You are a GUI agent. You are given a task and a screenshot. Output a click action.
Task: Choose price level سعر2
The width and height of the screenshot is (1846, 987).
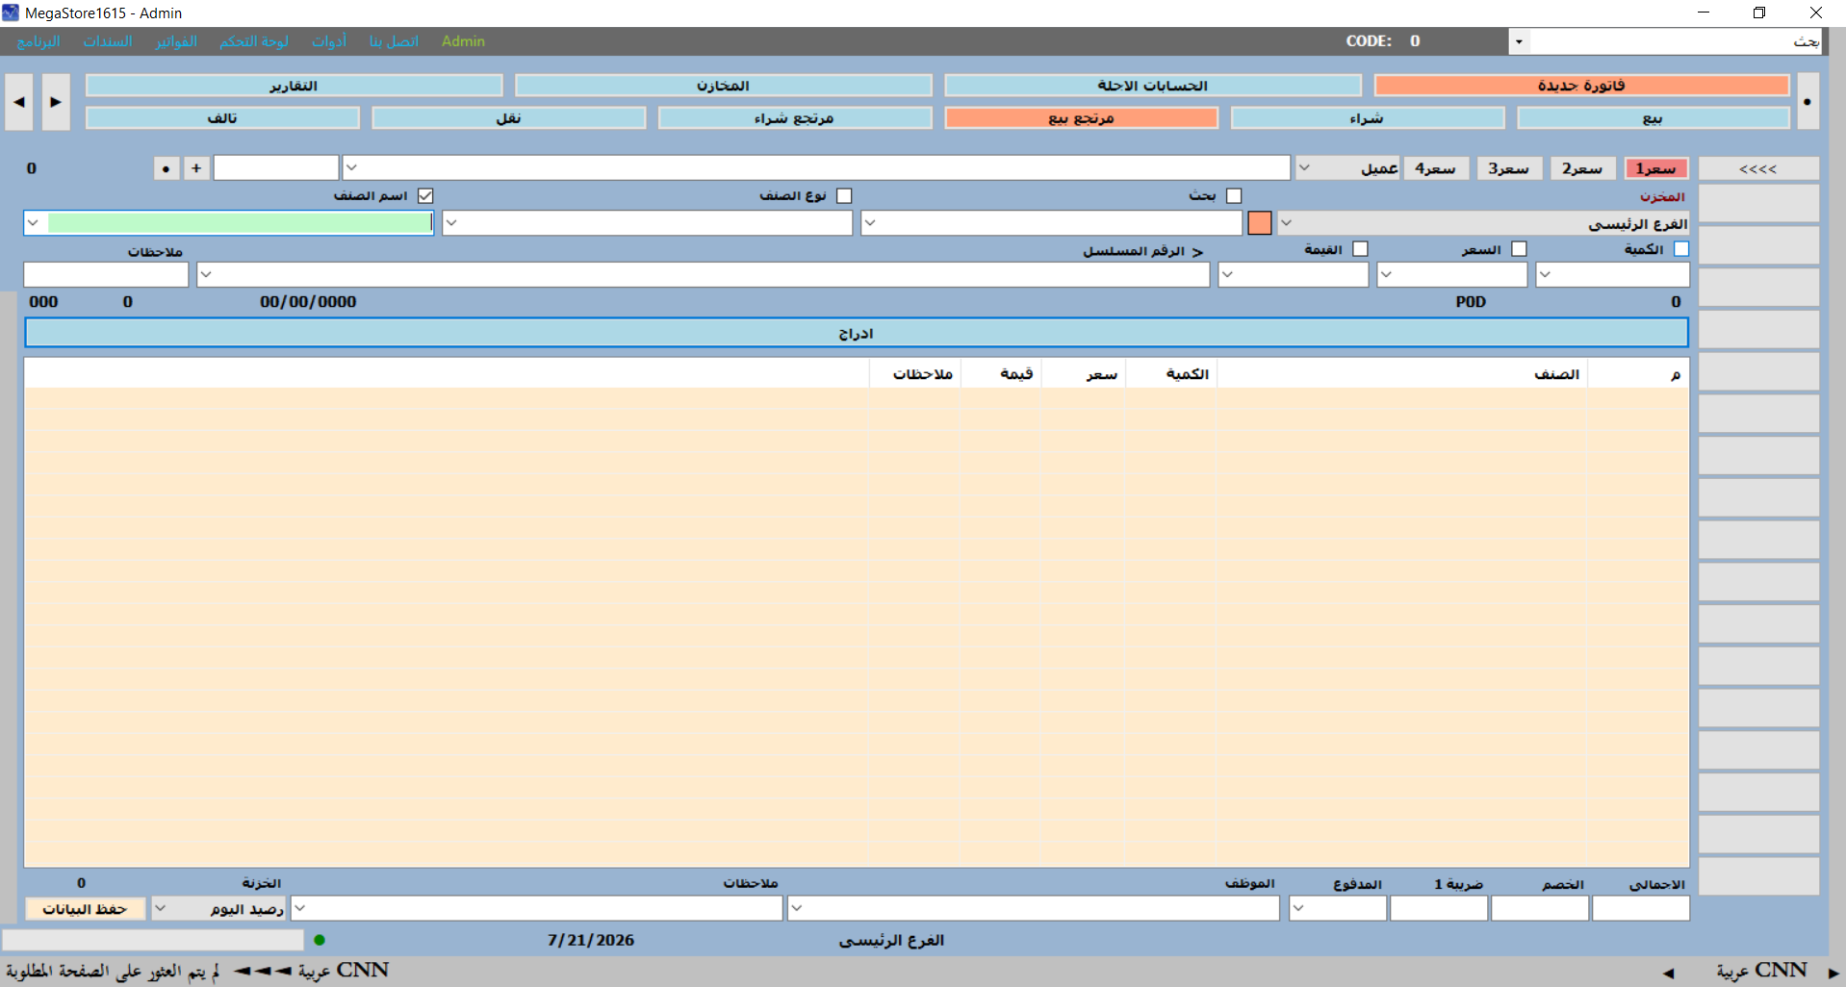click(x=1583, y=168)
